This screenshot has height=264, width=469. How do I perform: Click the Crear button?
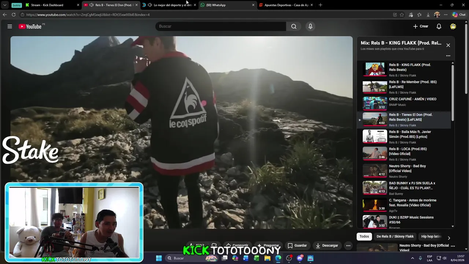click(421, 26)
